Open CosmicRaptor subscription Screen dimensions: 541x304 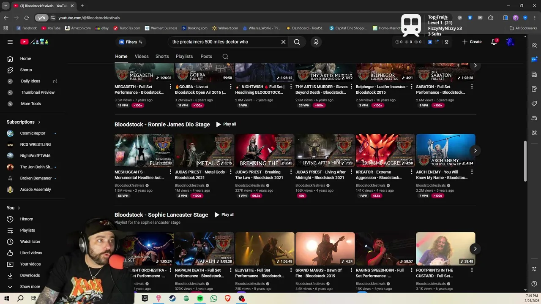[x=32, y=133]
